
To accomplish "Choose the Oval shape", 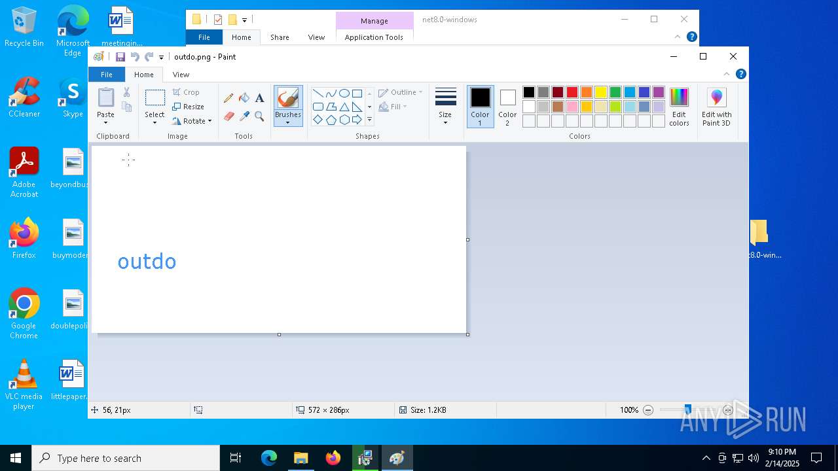I will click(x=344, y=93).
